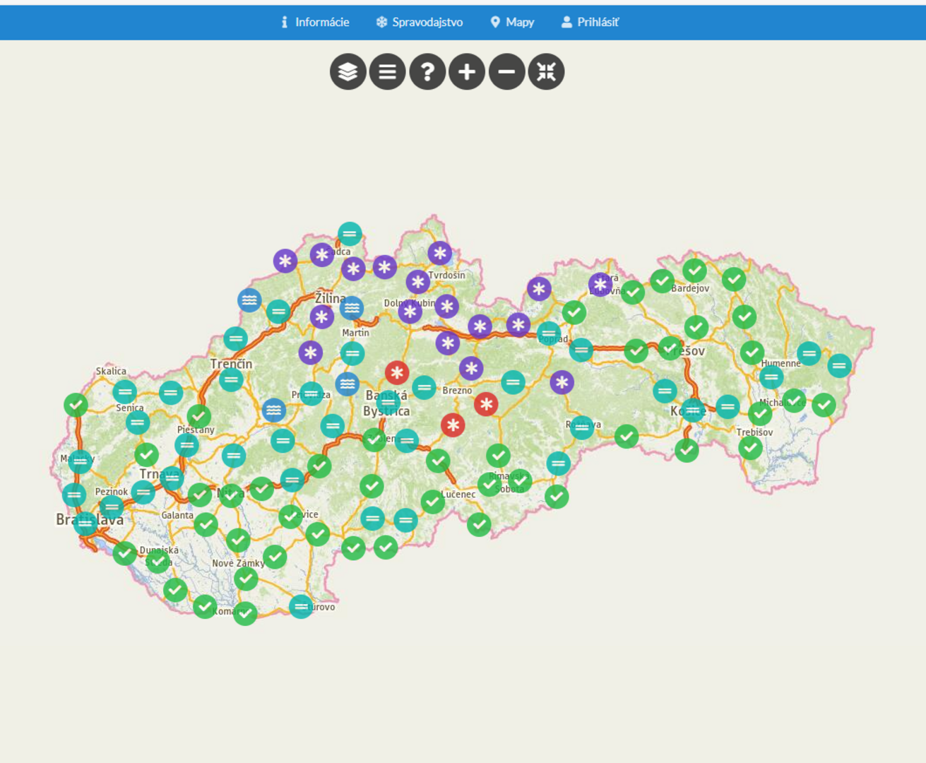
Task: Click the green check marker above Bardejov label
Action: click(694, 270)
